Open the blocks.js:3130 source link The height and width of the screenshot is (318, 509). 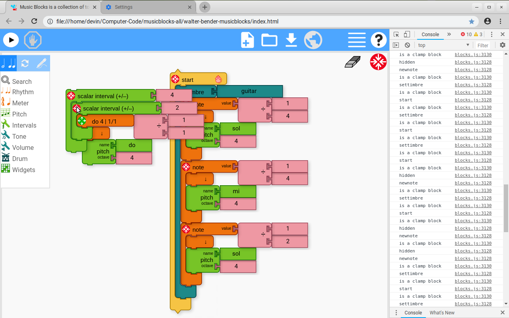click(472, 54)
